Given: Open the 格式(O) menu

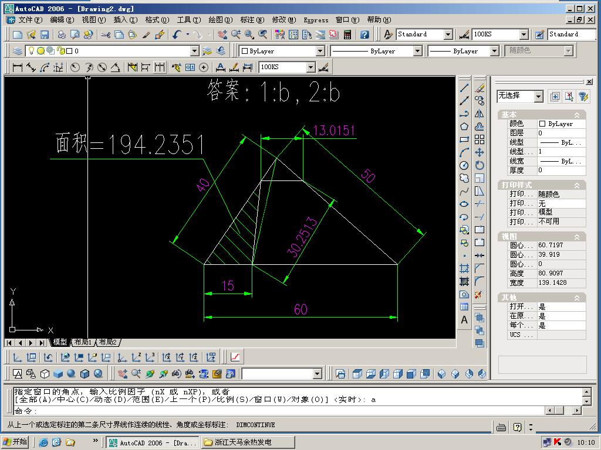Looking at the screenshot, I should (x=157, y=20).
